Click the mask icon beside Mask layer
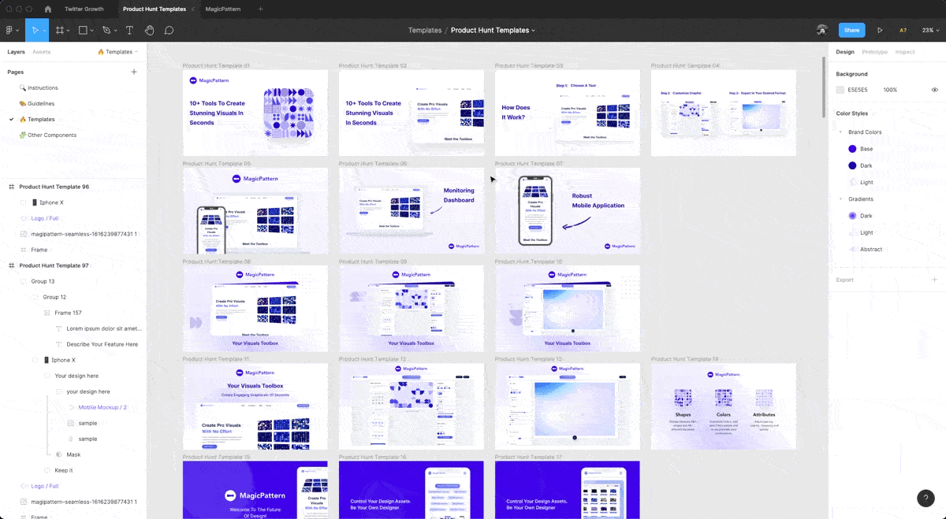Image resolution: width=946 pixels, height=519 pixels. click(x=59, y=454)
